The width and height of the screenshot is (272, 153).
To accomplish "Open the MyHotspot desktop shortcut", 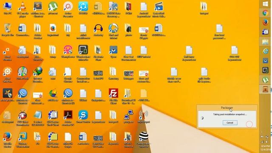I will (x=144, y=116).
